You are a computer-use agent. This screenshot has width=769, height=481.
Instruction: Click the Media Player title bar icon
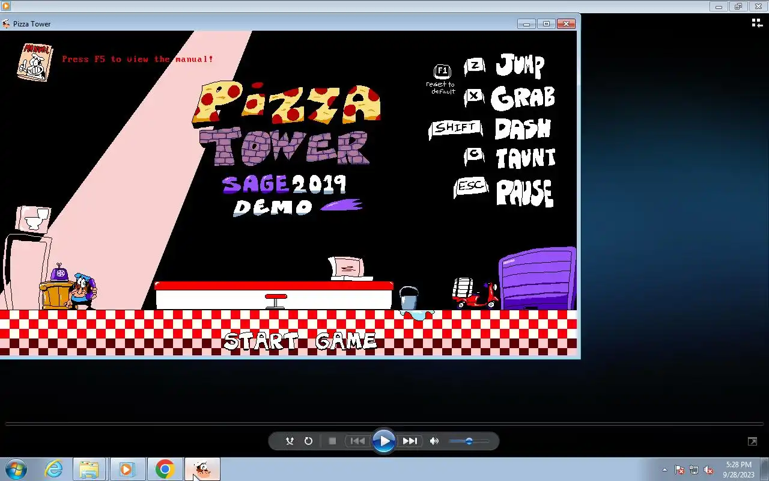pos(6,6)
